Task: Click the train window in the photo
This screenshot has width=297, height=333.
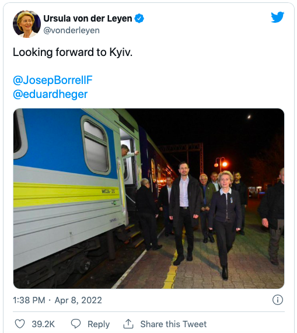Action: pyautogui.click(x=96, y=146)
